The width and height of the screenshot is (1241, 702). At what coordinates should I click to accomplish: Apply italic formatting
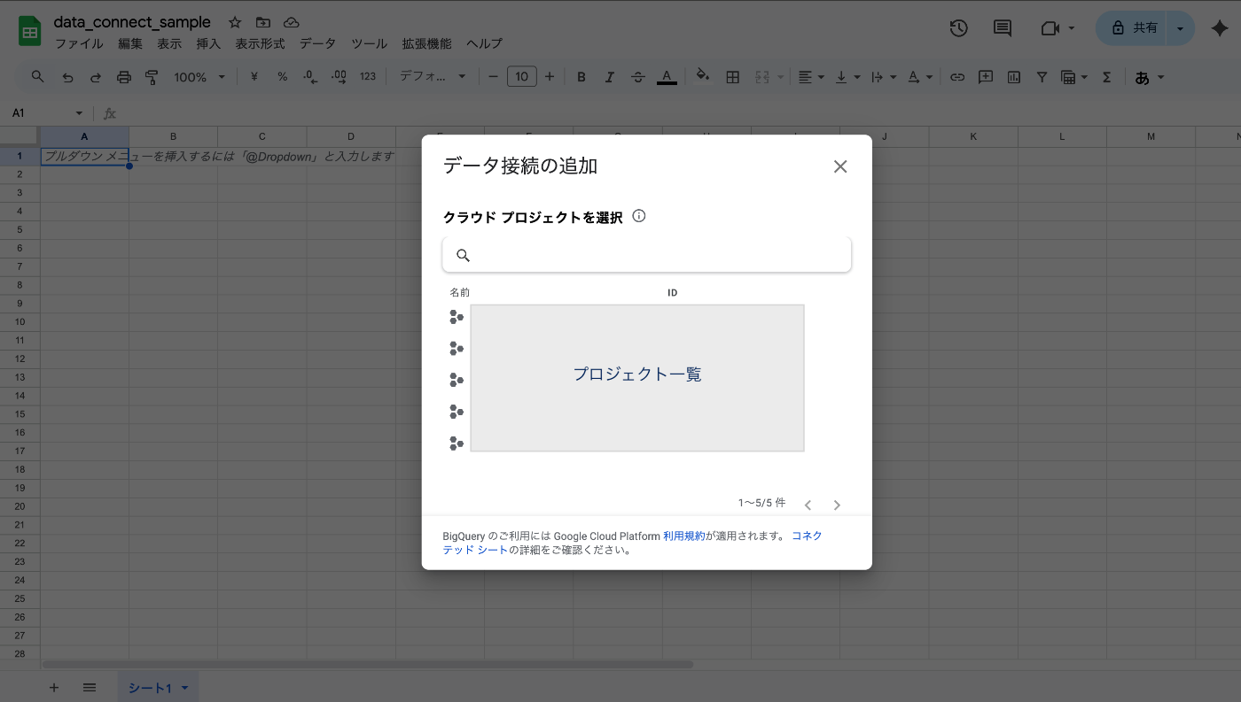click(x=610, y=77)
